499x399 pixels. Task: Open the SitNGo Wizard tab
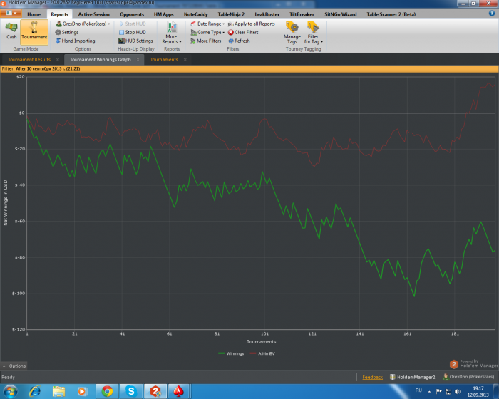pyautogui.click(x=341, y=14)
